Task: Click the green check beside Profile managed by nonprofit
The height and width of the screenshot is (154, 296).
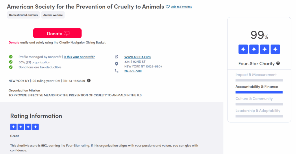Action: coord(11,57)
